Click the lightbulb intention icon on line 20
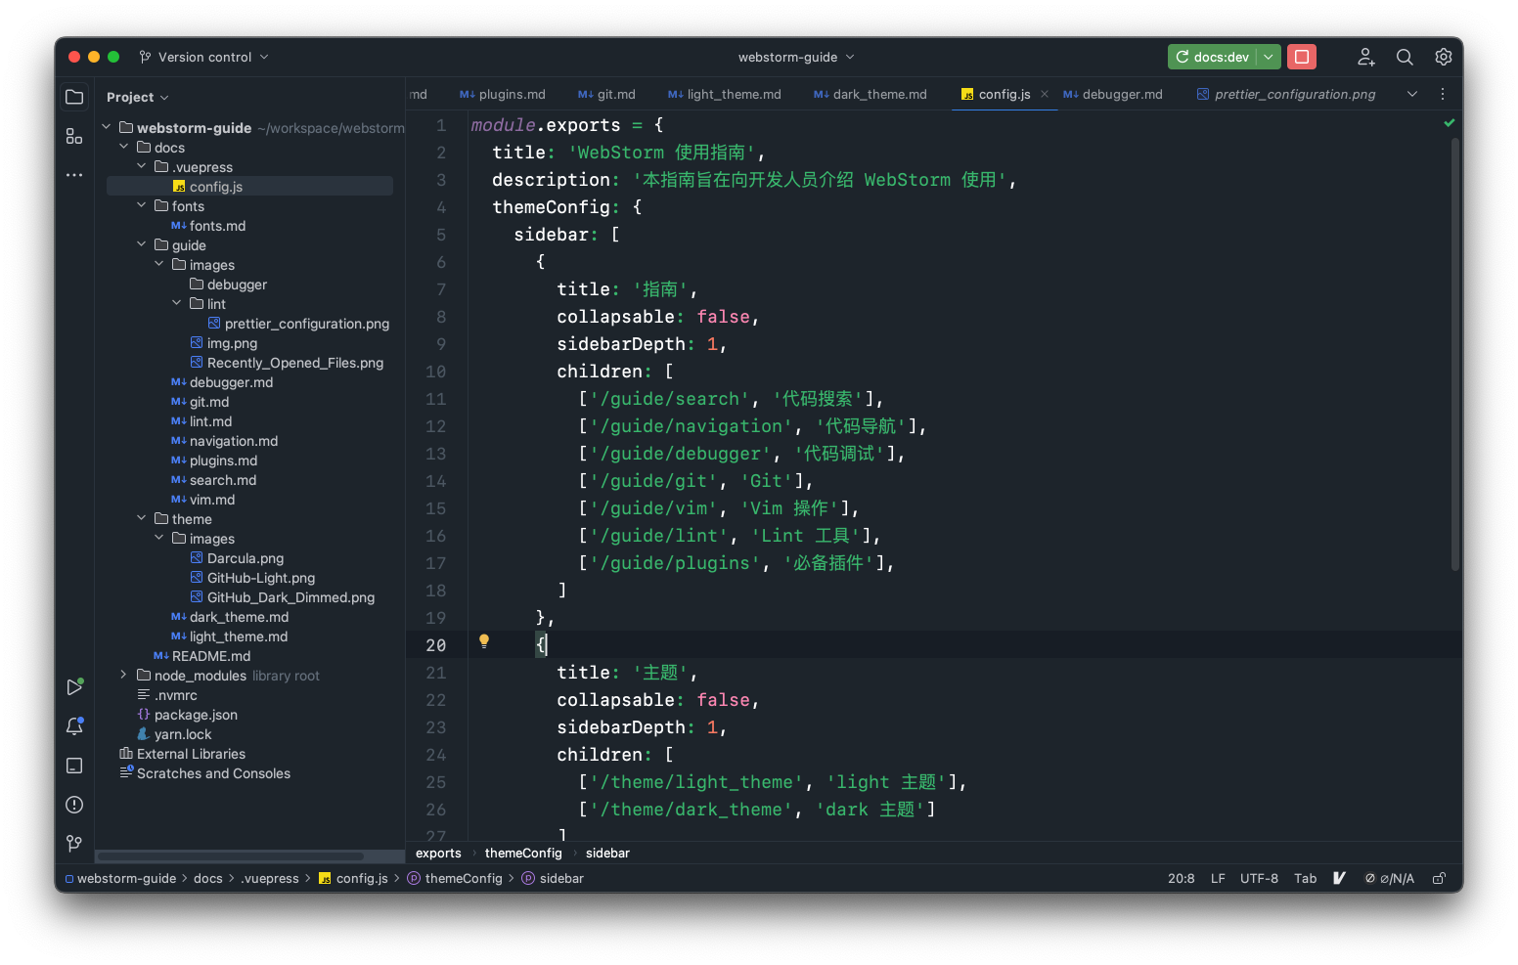1518x965 pixels. click(483, 641)
